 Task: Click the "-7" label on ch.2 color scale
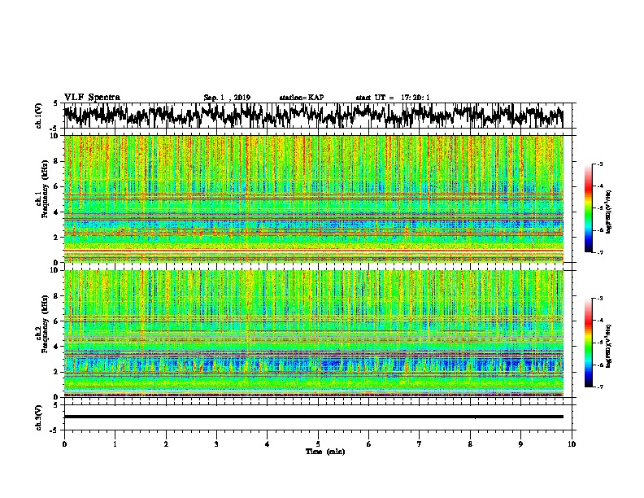point(600,387)
